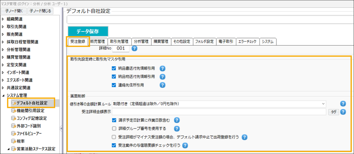Click help icon beside 詳細グループ番号を使用する
The image size is (354, 154).
tap(176, 129)
